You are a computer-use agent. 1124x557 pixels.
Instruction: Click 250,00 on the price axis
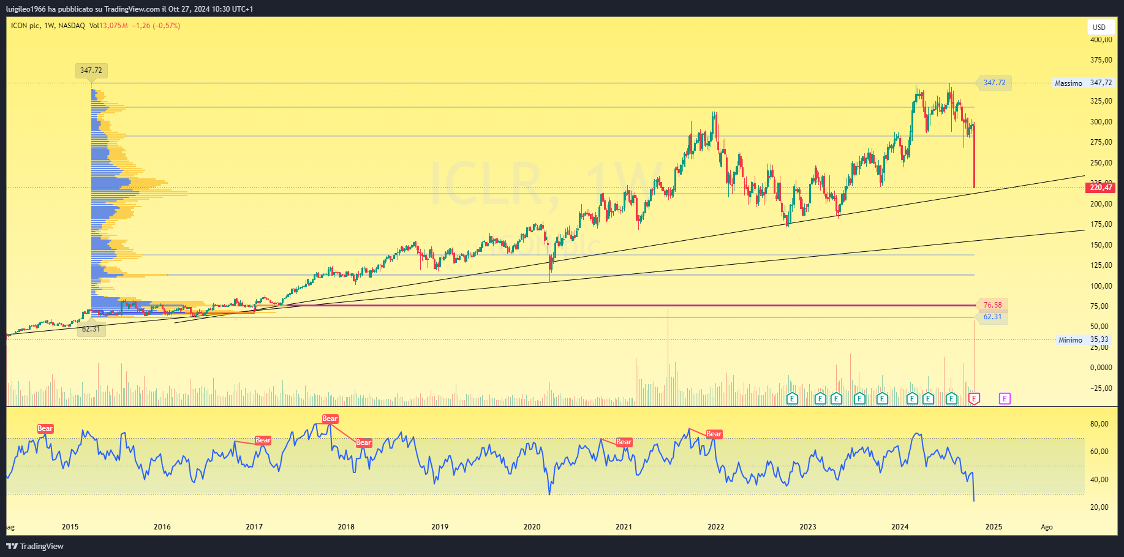[1101, 163]
